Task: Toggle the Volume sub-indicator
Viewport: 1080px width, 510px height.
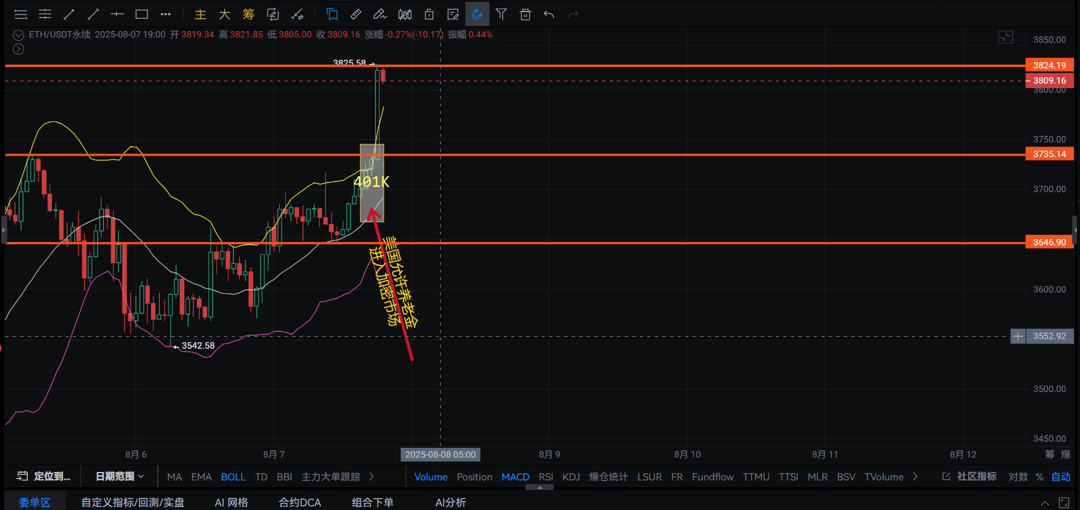Action: click(431, 477)
